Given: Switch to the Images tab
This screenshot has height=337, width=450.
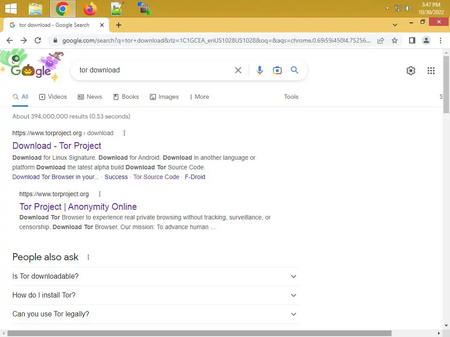Looking at the screenshot, I should point(164,97).
